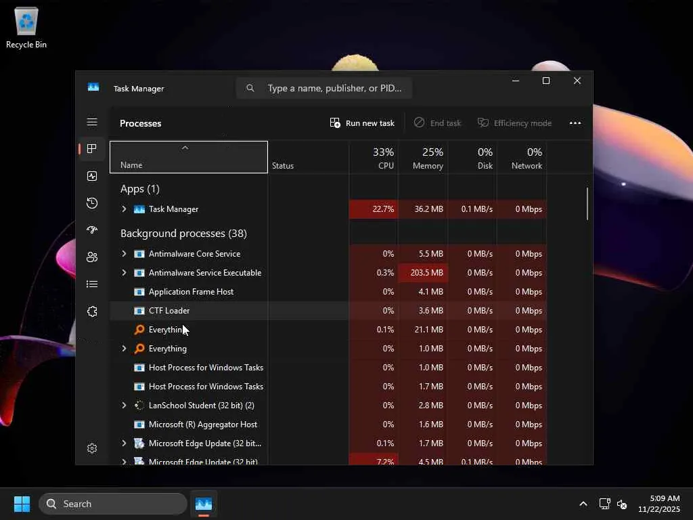Image resolution: width=693 pixels, height=520 pixels.
Task: Sort by Network column header
Action: click(x=522, y=157)
